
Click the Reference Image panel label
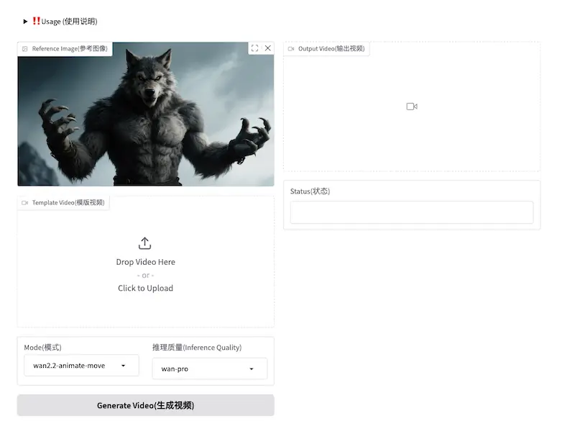[x=69, y=48]
